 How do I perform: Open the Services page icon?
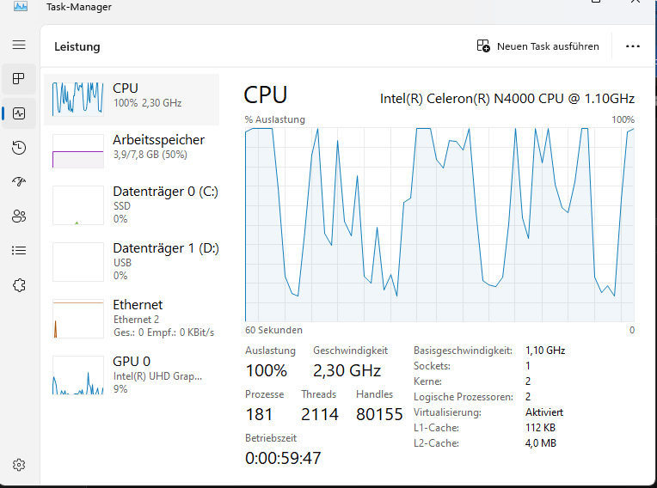pyautogui.click(x=19, y=285)
